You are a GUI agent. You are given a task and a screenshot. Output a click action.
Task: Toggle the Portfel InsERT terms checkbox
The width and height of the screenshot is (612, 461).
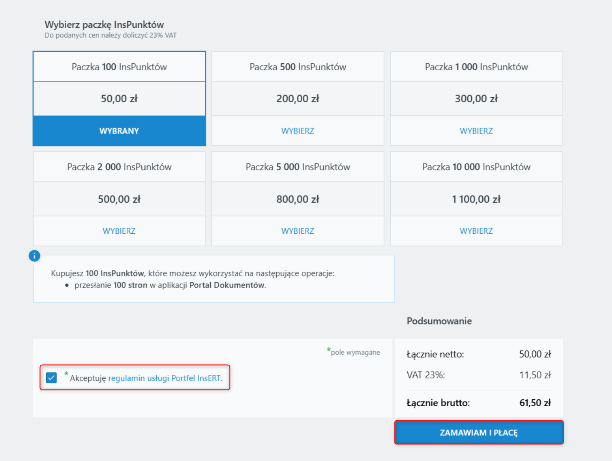[x=51, y=378]
